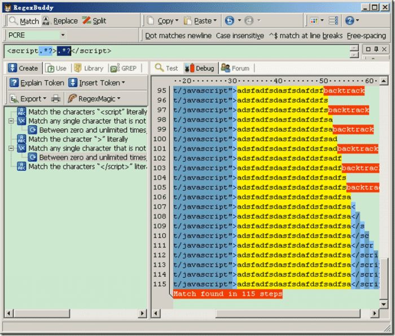
Task: Click the Explain Token button
Action: (x=37, y=83)
